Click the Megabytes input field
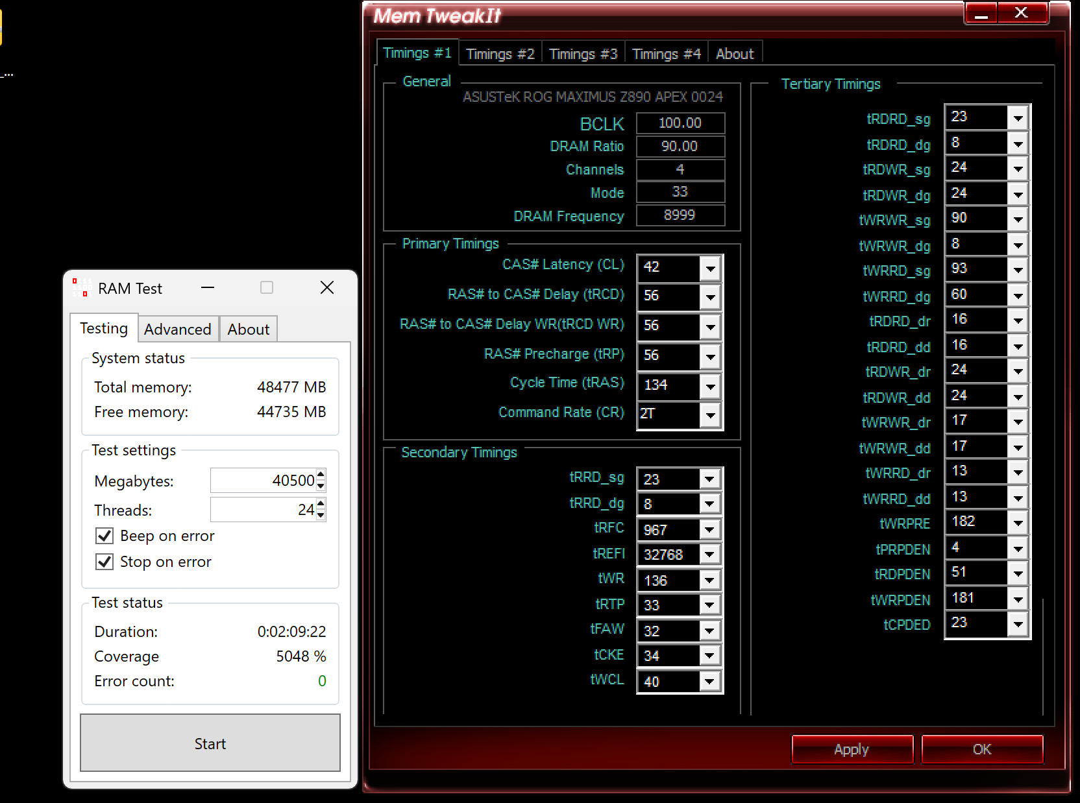The image size is (1080, 803). 263,481
